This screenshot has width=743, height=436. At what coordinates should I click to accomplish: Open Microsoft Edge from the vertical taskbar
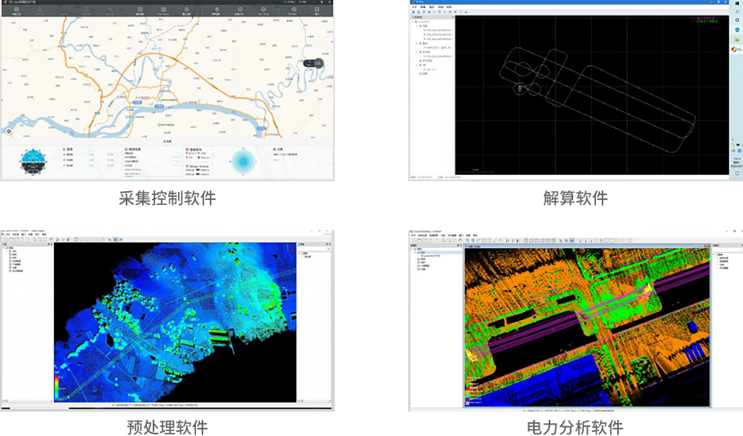(x=736, y=29)
